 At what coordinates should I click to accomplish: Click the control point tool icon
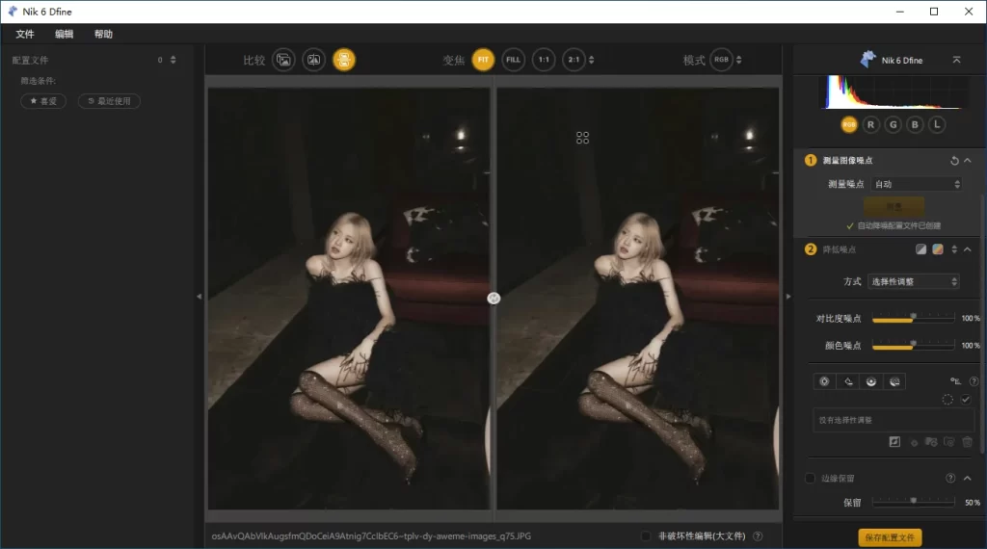[x=824, y=381]
